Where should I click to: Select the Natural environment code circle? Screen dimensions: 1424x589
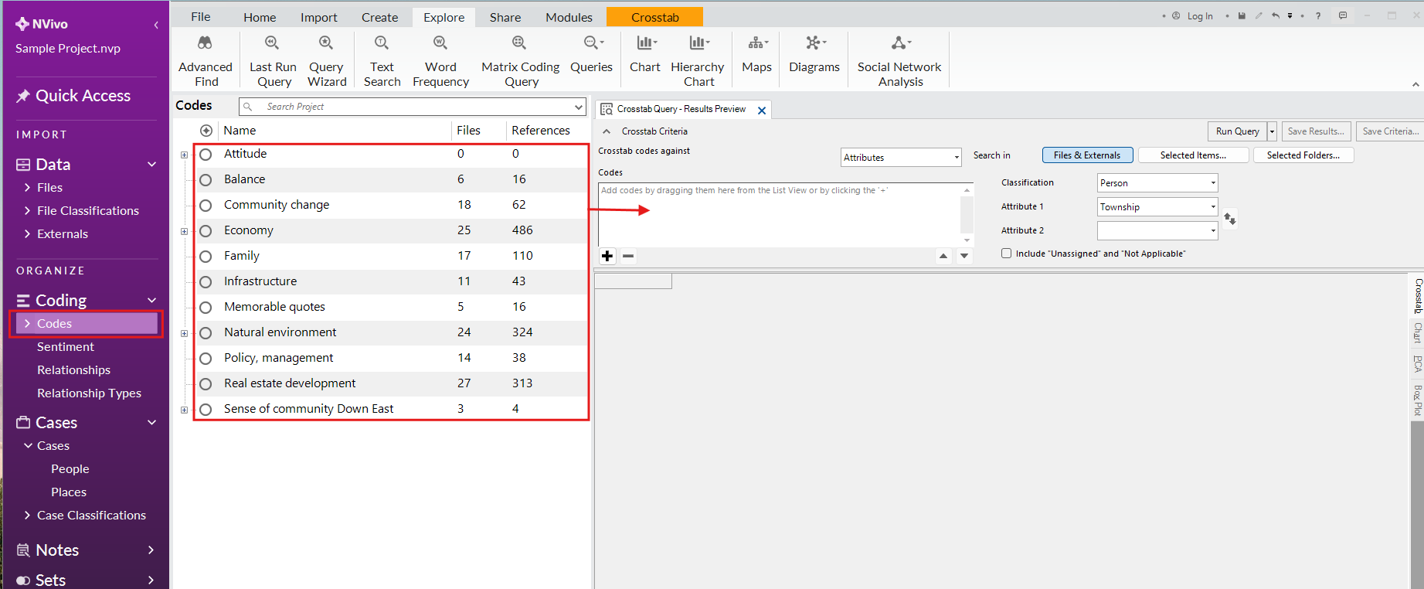(x=206, y=333)
